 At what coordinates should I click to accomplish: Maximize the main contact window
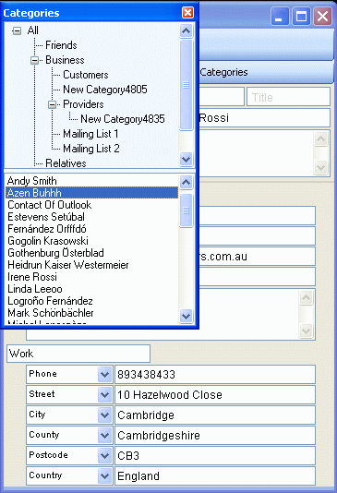[x=301, y=16]
